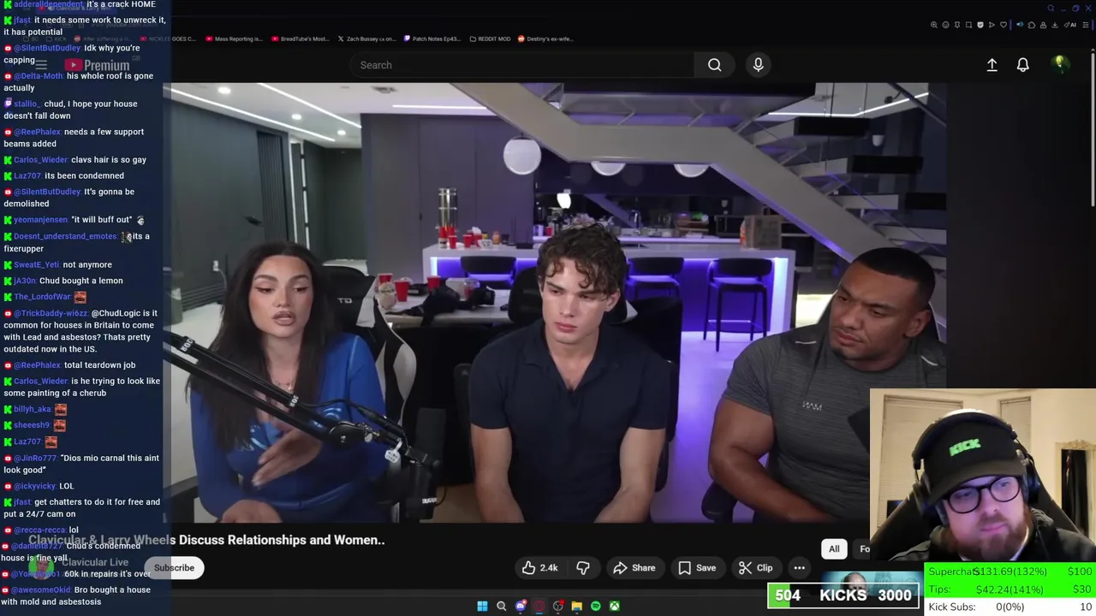Open File Explorer from the taskbar
The height and width of the screenshot is (616, 1096).
click(577, 606)
